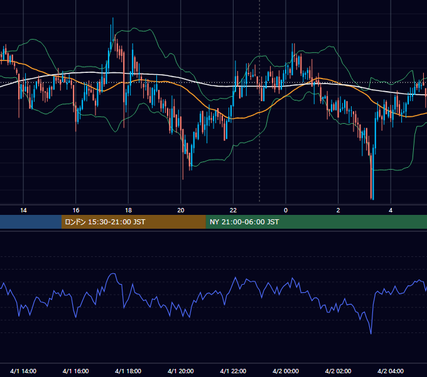Click the 4/1 18:00 label on indicator axis
This screenshot has width=427, height=377.
click(x=128, y=371)
